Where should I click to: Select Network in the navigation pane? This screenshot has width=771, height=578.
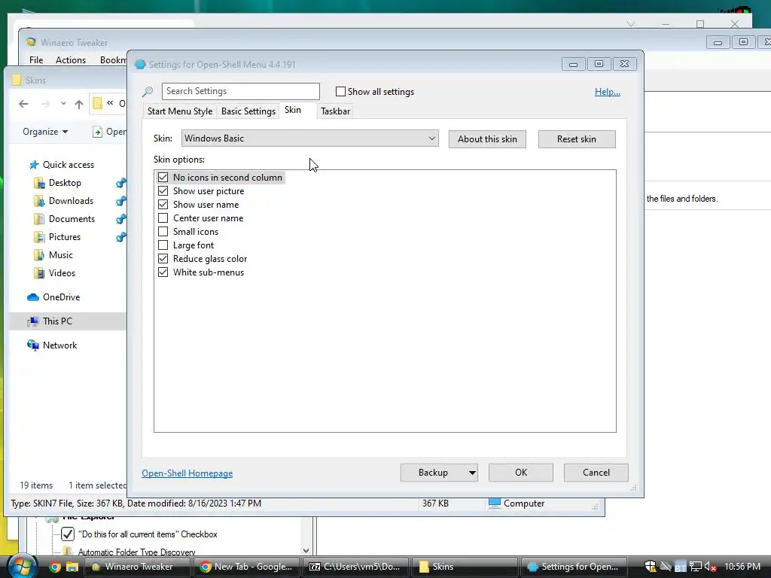pos(60,345)
